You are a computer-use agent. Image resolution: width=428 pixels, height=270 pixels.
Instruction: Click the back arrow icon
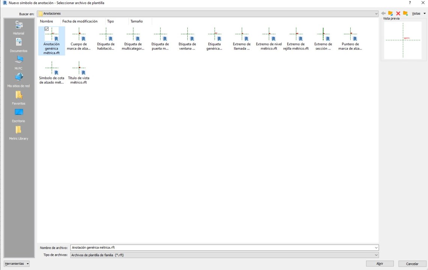[x=383, y=14]
